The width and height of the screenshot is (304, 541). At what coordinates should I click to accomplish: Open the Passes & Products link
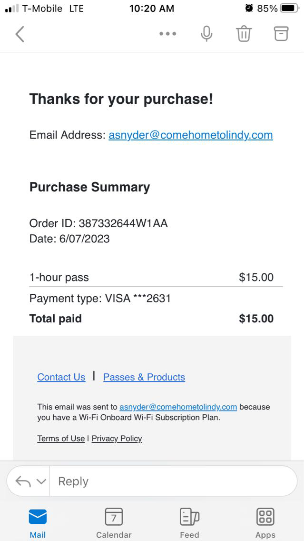pos(144,377)
